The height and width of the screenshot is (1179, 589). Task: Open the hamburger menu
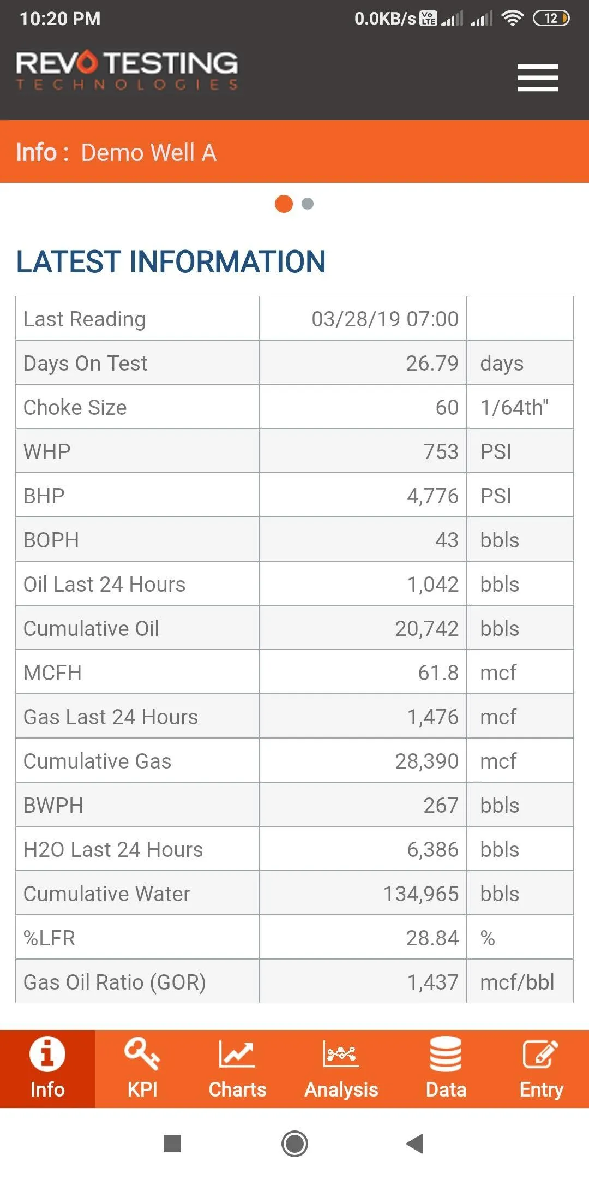[x=538, y=78]
